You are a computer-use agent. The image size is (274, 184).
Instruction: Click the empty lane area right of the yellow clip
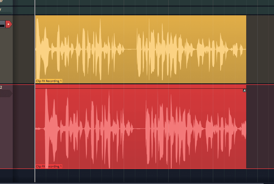(x=260, y=49)
